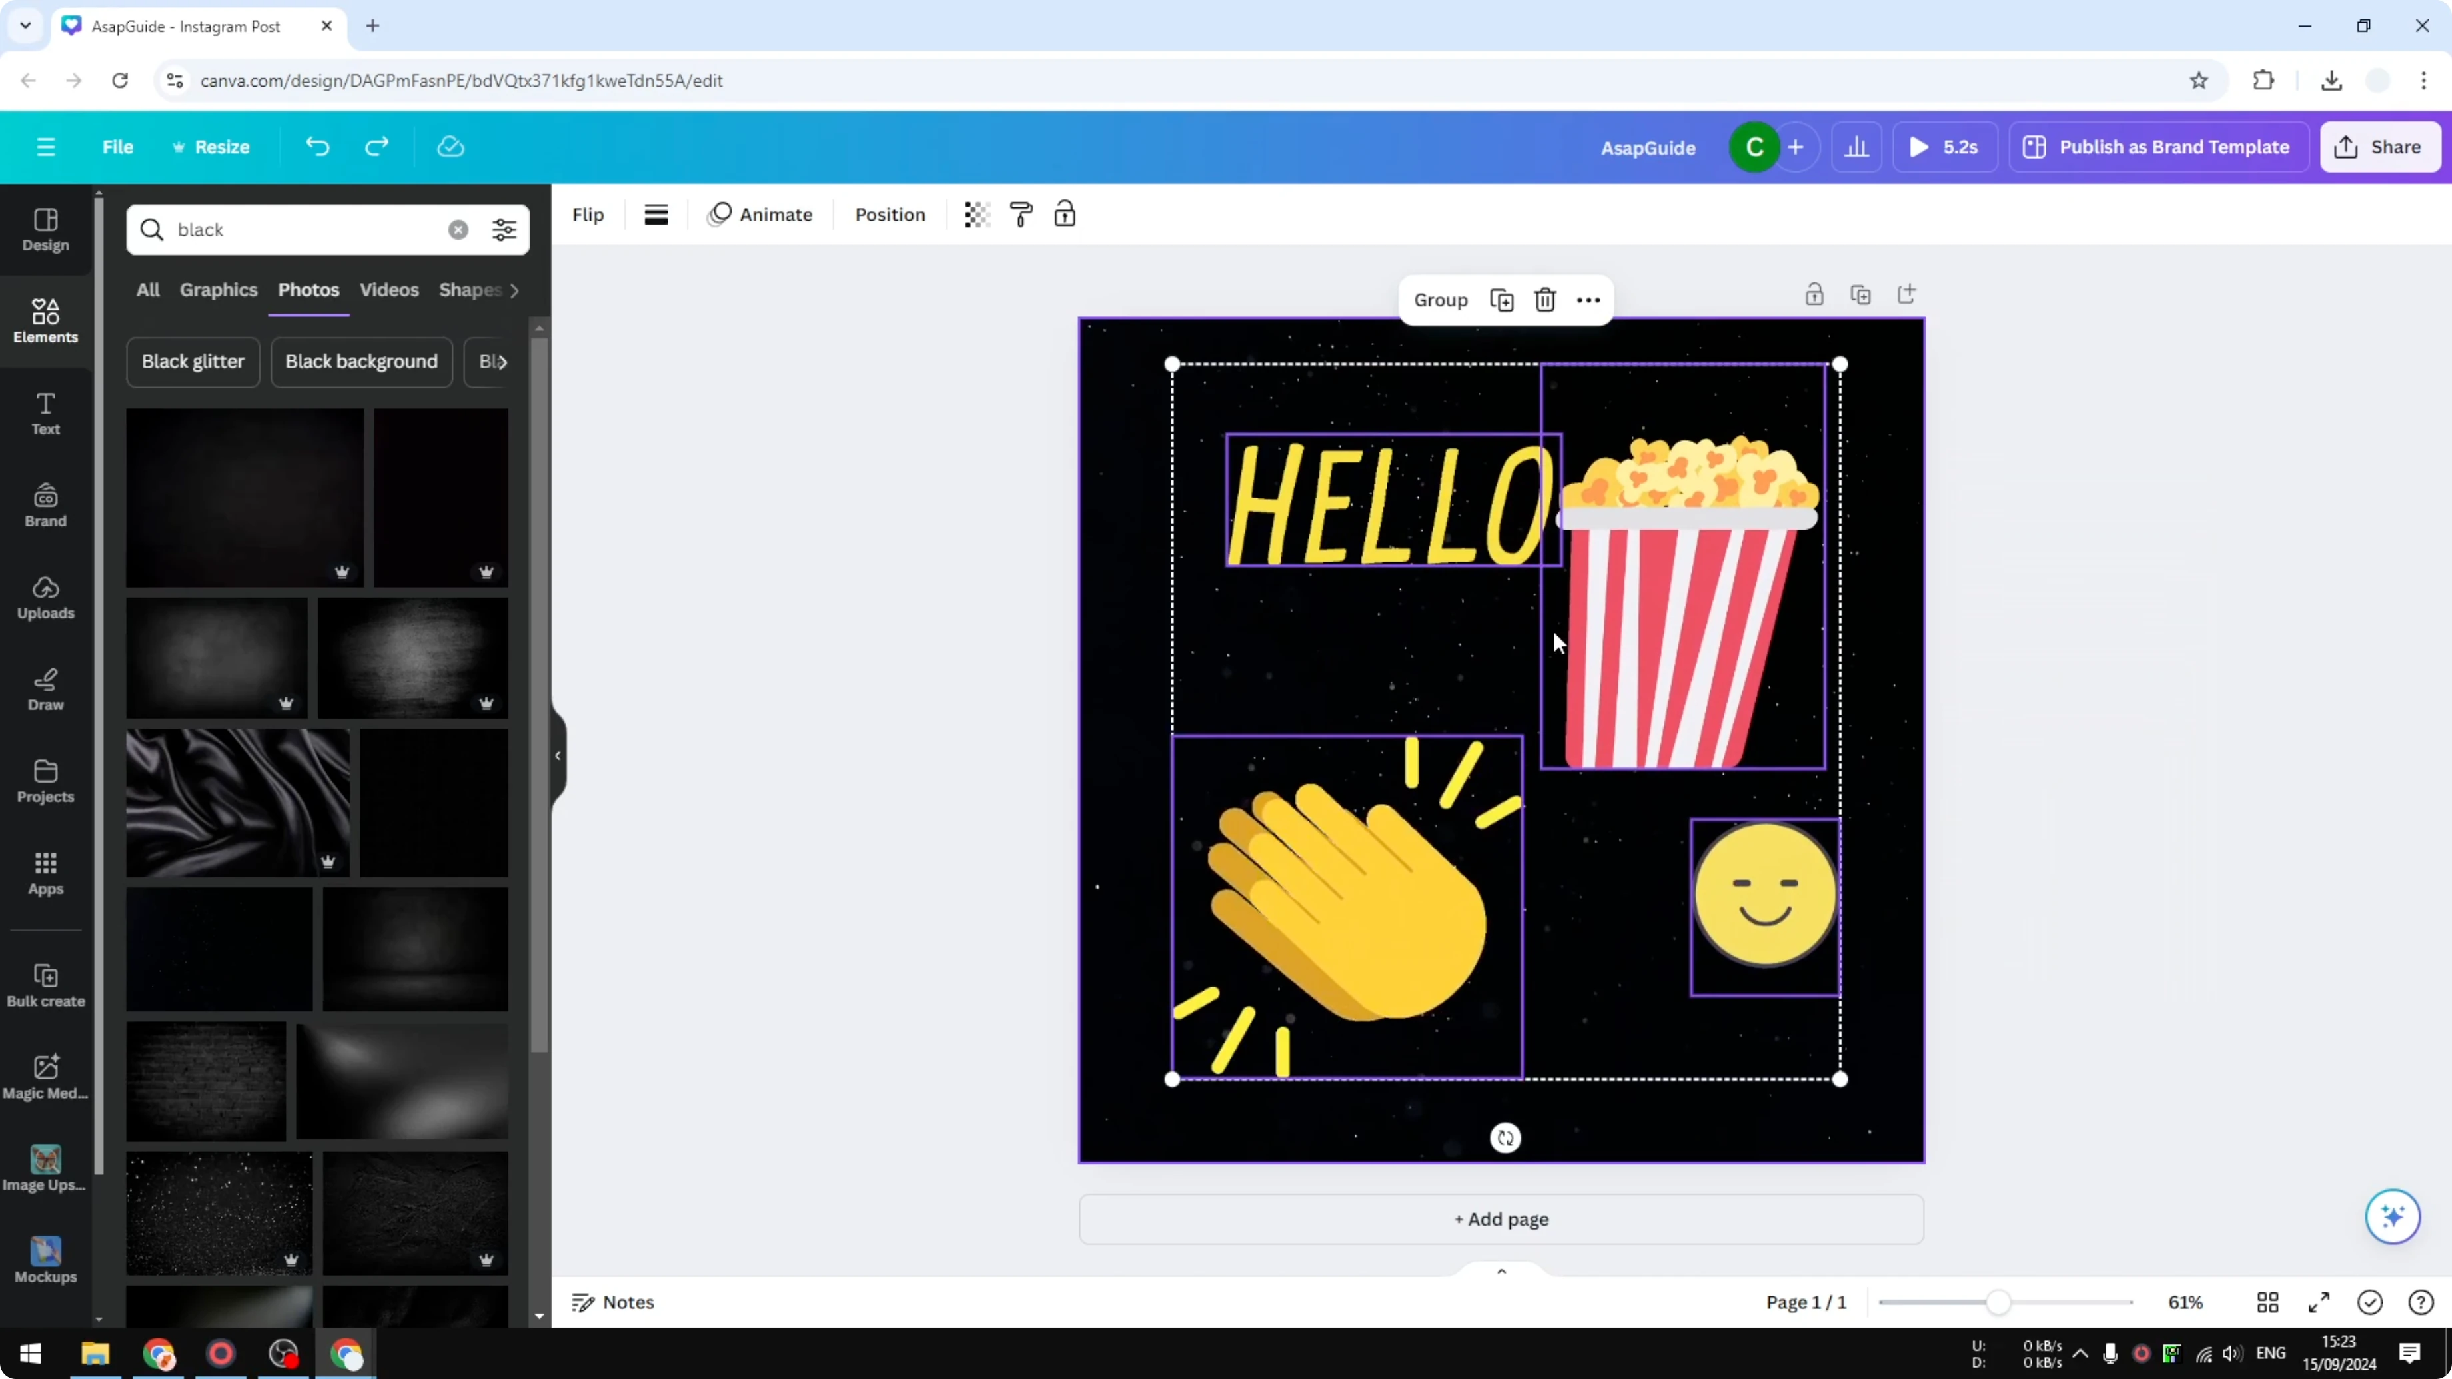The height and width of the screenshot is (1379, 2452).
Task: Click the Black glitter suggestion chip
Action: (193, 362)
